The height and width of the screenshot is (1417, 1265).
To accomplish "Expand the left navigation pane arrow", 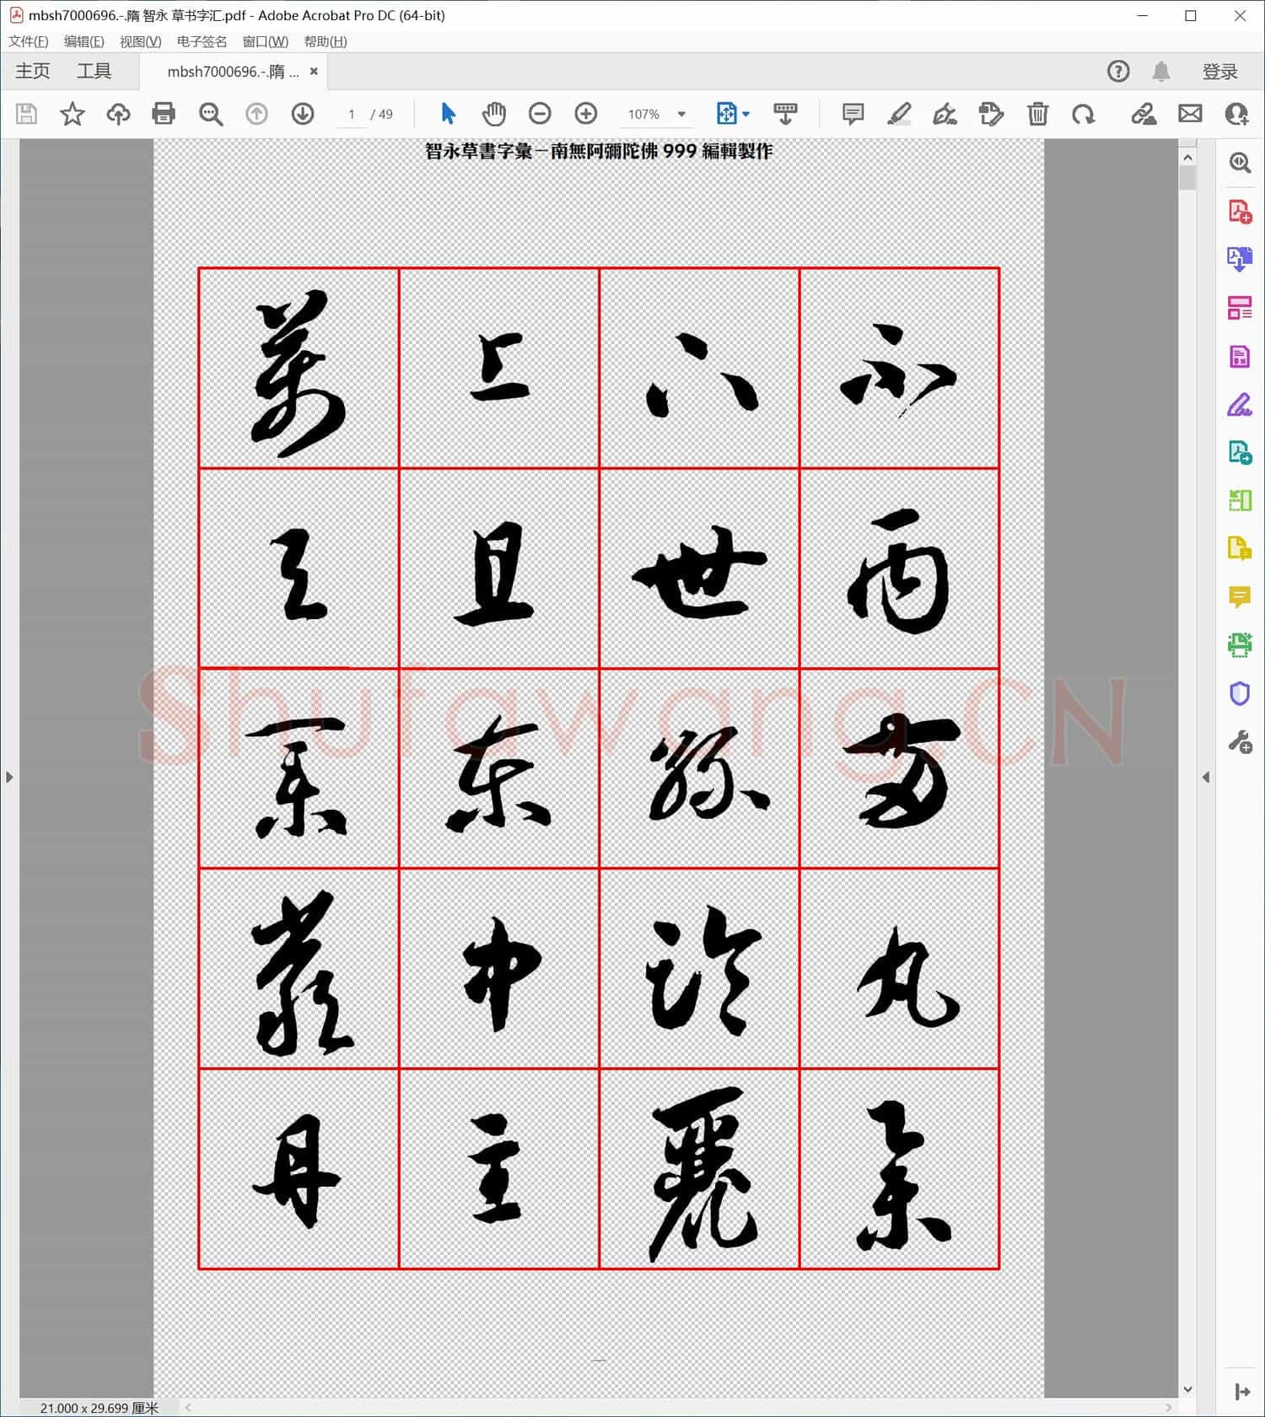I will [9, 777].
